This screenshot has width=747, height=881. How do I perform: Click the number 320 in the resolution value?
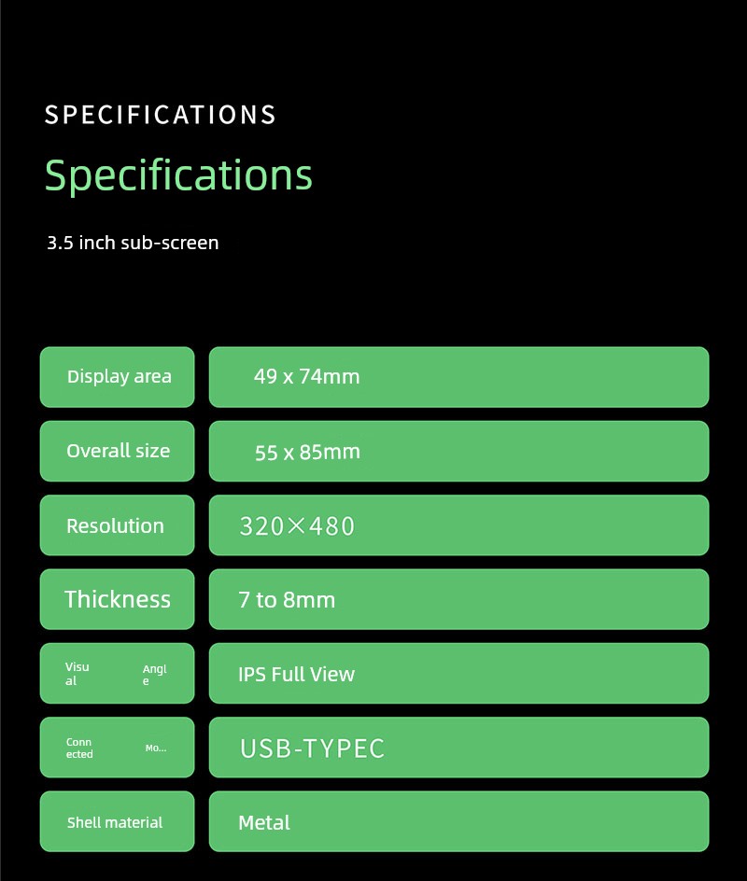(x=261, y=526)
